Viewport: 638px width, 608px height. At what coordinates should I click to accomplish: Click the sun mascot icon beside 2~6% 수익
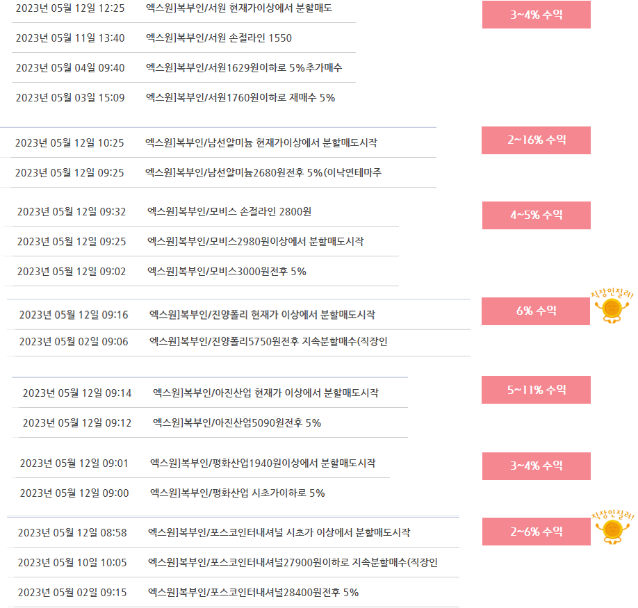[612, 527]
